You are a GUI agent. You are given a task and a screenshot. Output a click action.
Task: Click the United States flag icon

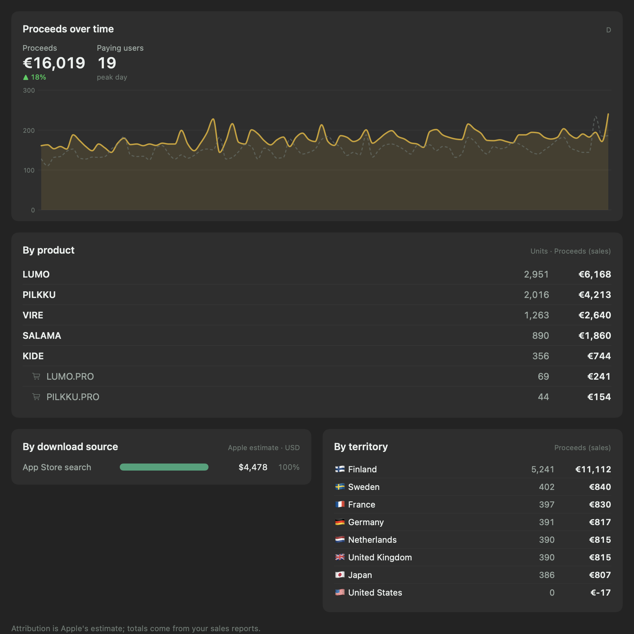[x=340, y=592]
